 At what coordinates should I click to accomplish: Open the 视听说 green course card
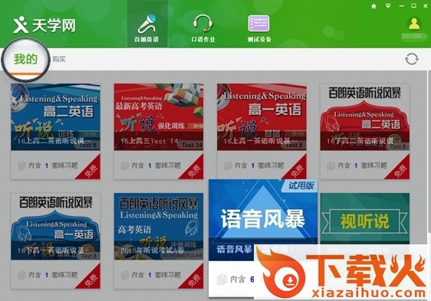click(365, 218)
